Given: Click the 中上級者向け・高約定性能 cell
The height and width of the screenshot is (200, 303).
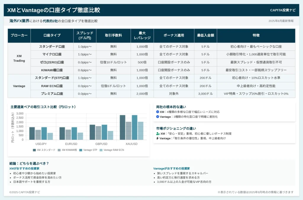Looking at the screenshot, I should (256, 86).
